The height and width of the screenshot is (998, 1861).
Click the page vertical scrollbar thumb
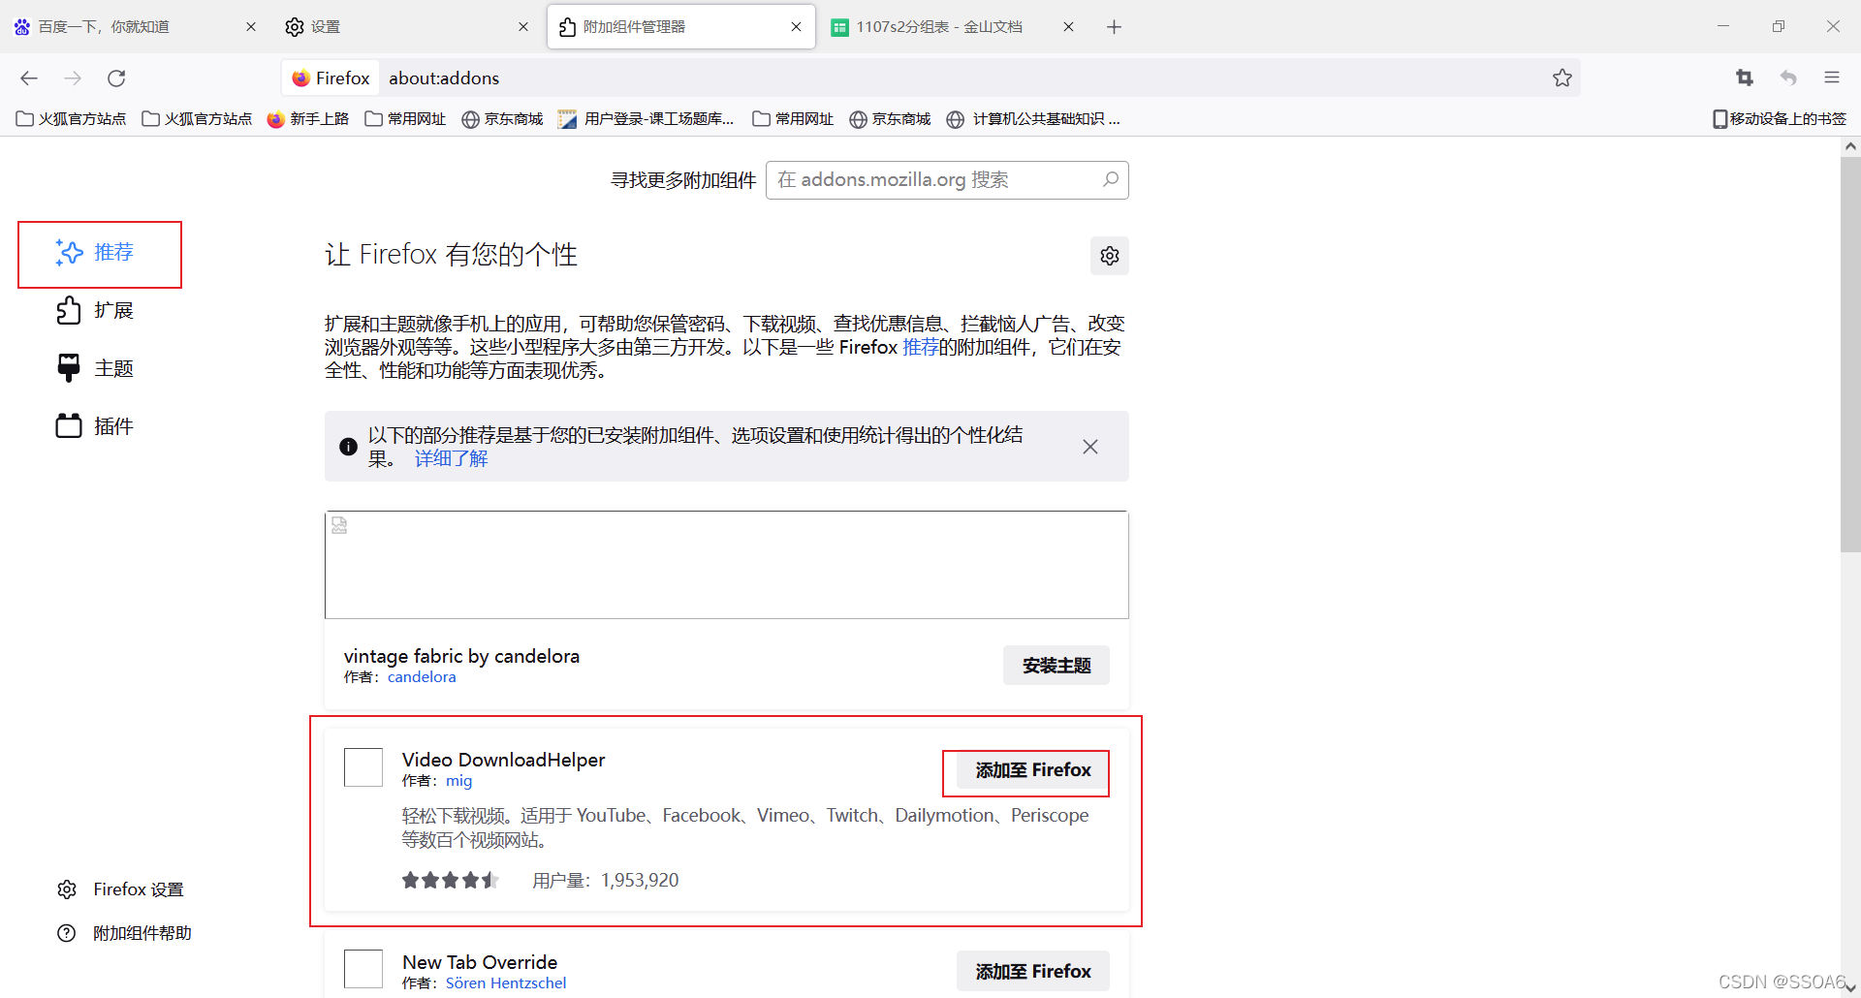pos(1850,354)
